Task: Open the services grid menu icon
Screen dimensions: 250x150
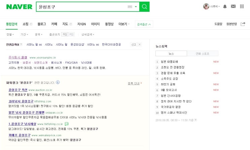Action: coord(242,6)
